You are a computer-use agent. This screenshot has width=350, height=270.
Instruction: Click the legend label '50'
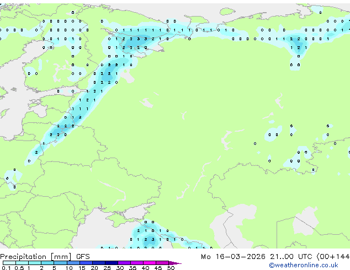(171, 268)
